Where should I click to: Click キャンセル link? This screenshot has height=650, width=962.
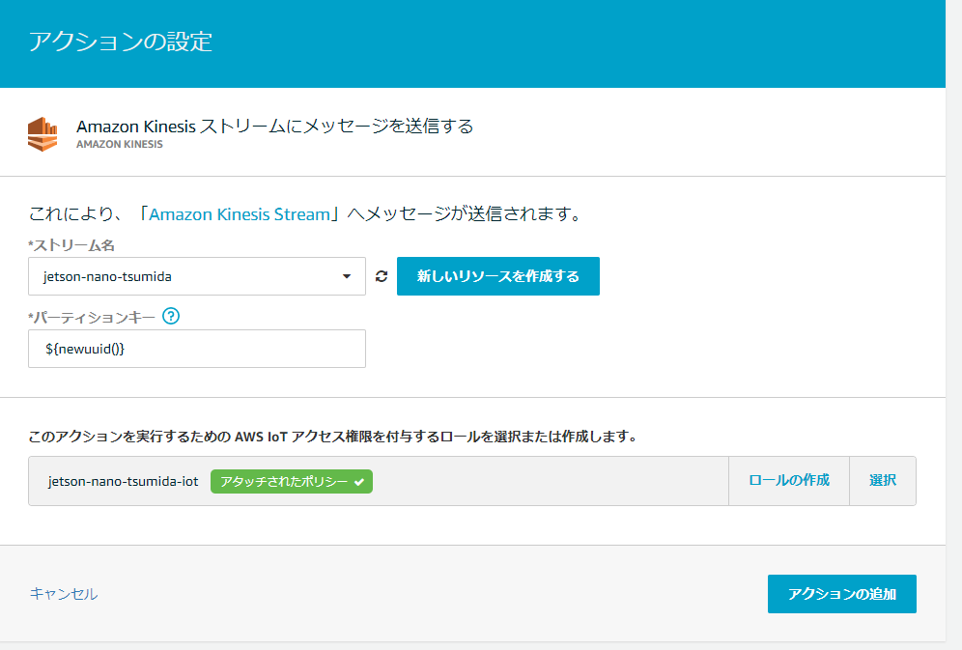[64, 594]
